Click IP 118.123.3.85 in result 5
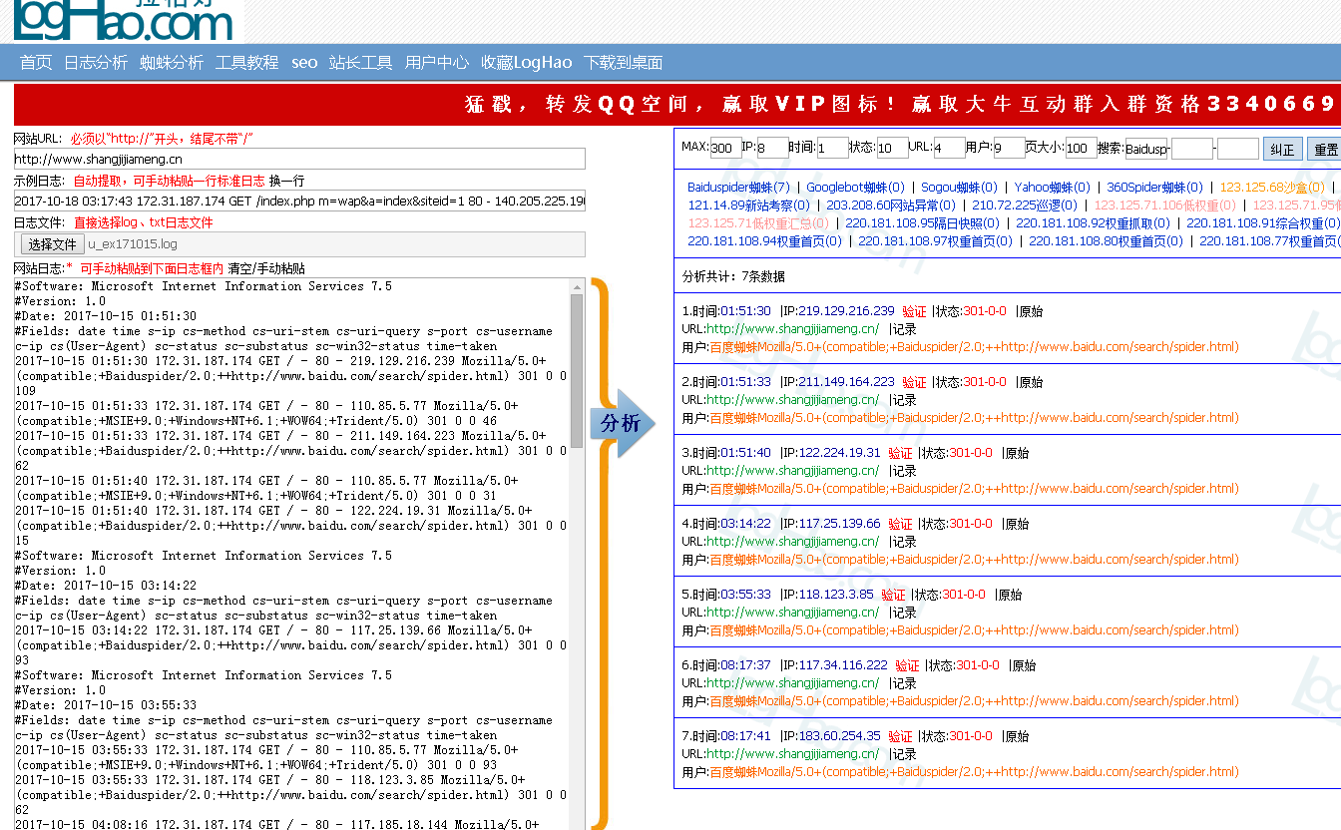The width and height of the screenshot is (1341, 830). click(835, 595)
